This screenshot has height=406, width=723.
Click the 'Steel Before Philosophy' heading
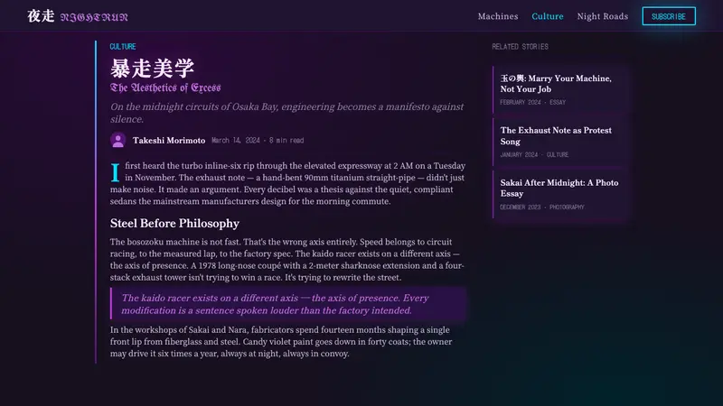click(x=174, y=223)
